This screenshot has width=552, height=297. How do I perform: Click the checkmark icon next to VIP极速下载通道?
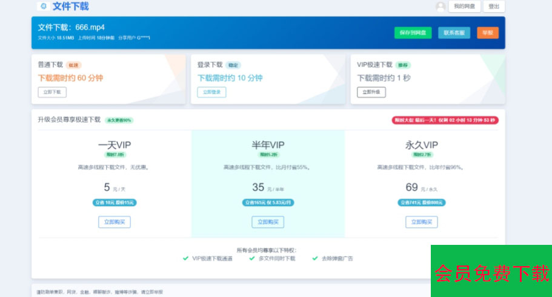coord(185,259)
